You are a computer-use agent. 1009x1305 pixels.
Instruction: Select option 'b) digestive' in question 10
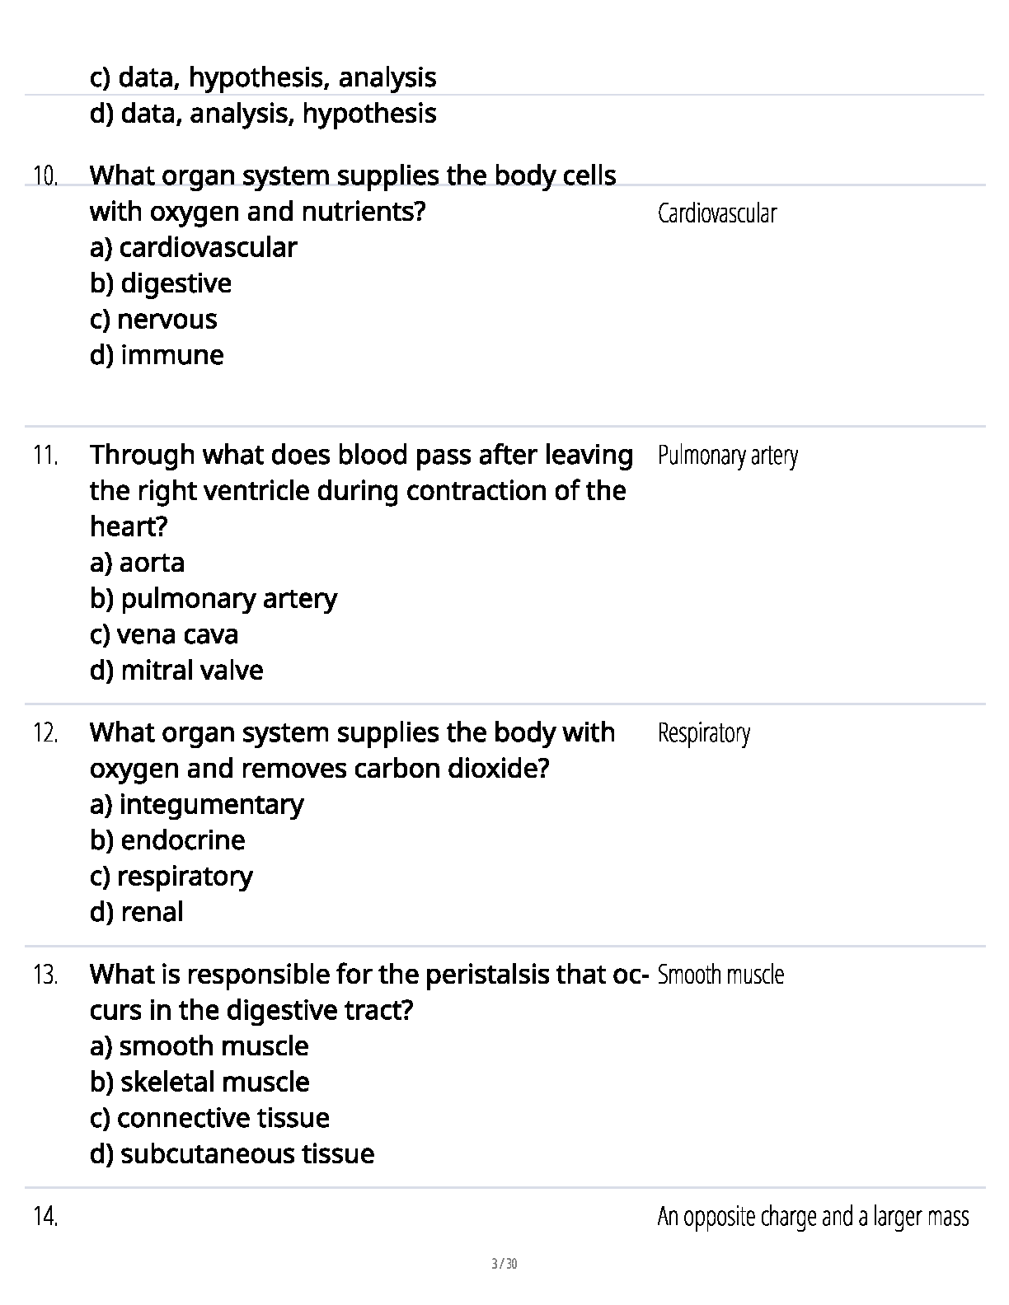pos(161,283)
